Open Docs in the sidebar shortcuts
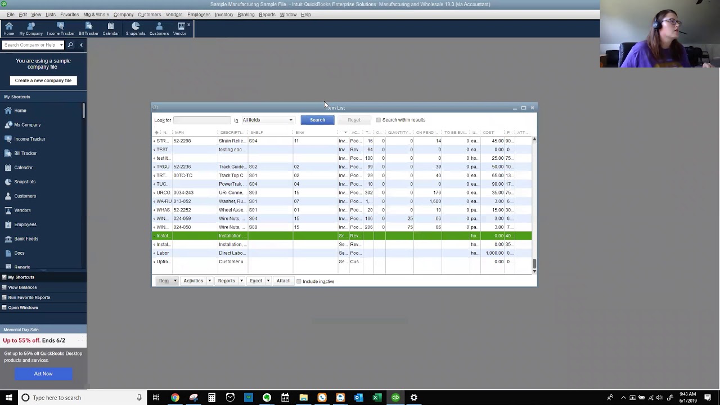The height and width of the screenshot is (405, 720). click(19, 253)
